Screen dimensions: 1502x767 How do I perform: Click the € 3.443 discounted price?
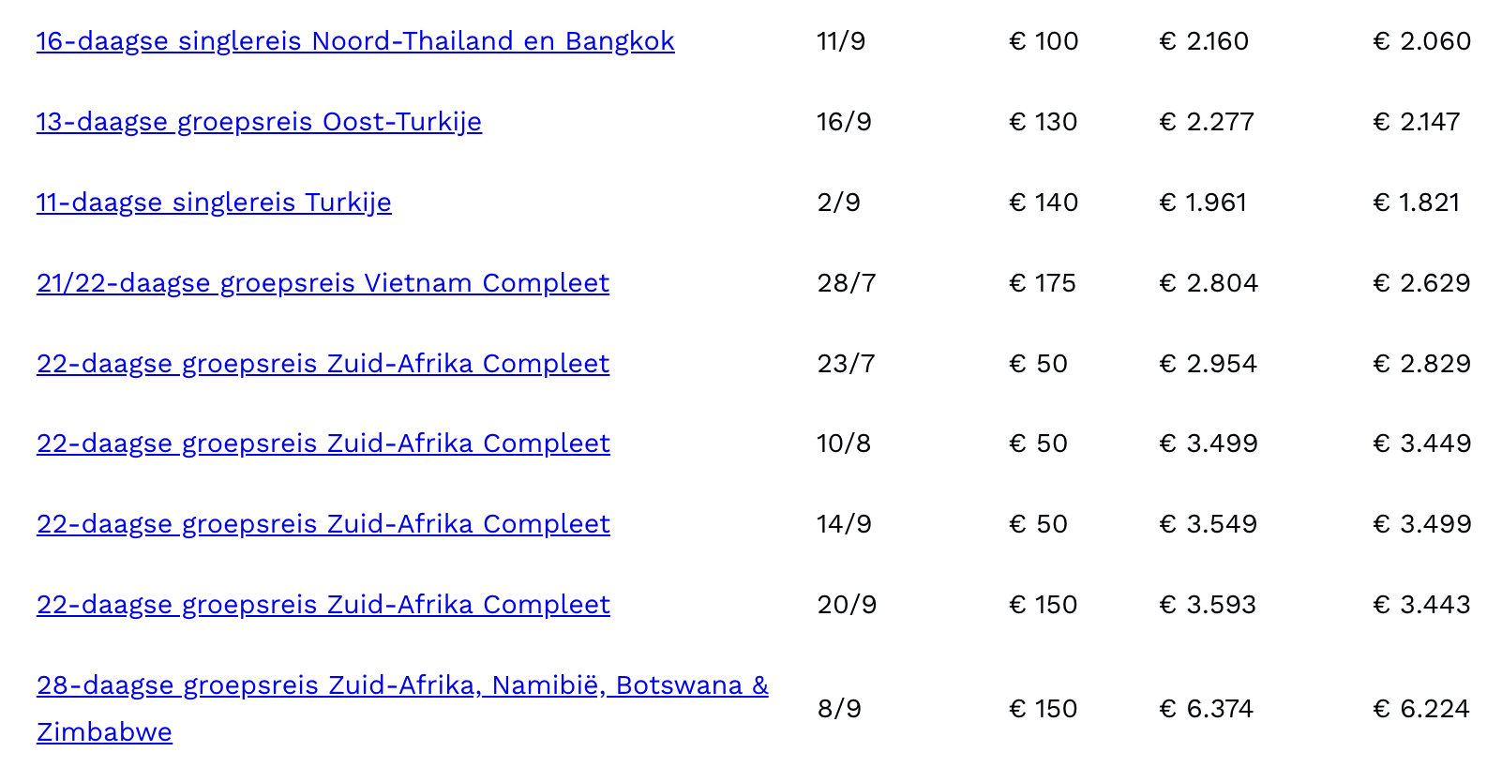1422,605
